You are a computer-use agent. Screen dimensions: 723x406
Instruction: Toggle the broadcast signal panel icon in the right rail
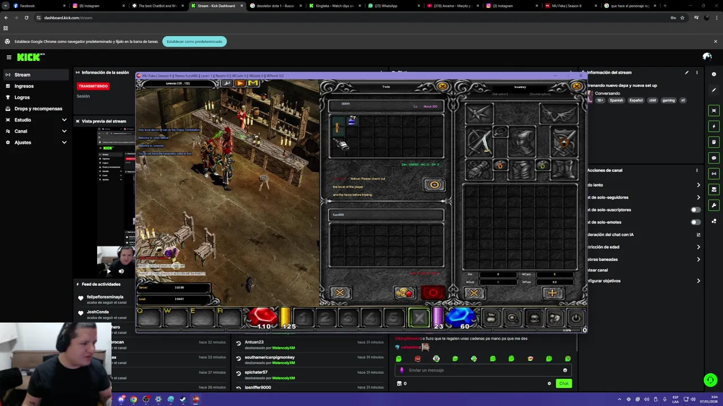(x=714, y=174)
